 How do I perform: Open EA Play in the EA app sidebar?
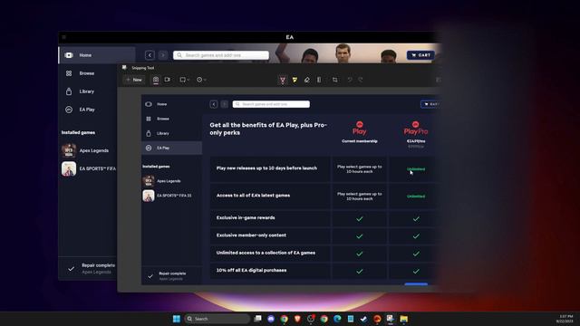(88, 110)
